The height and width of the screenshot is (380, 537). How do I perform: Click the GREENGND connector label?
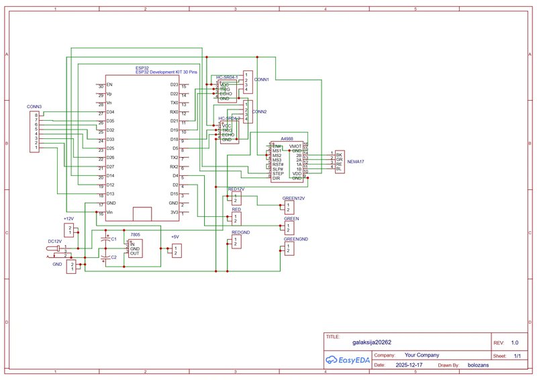coord(296,239)
